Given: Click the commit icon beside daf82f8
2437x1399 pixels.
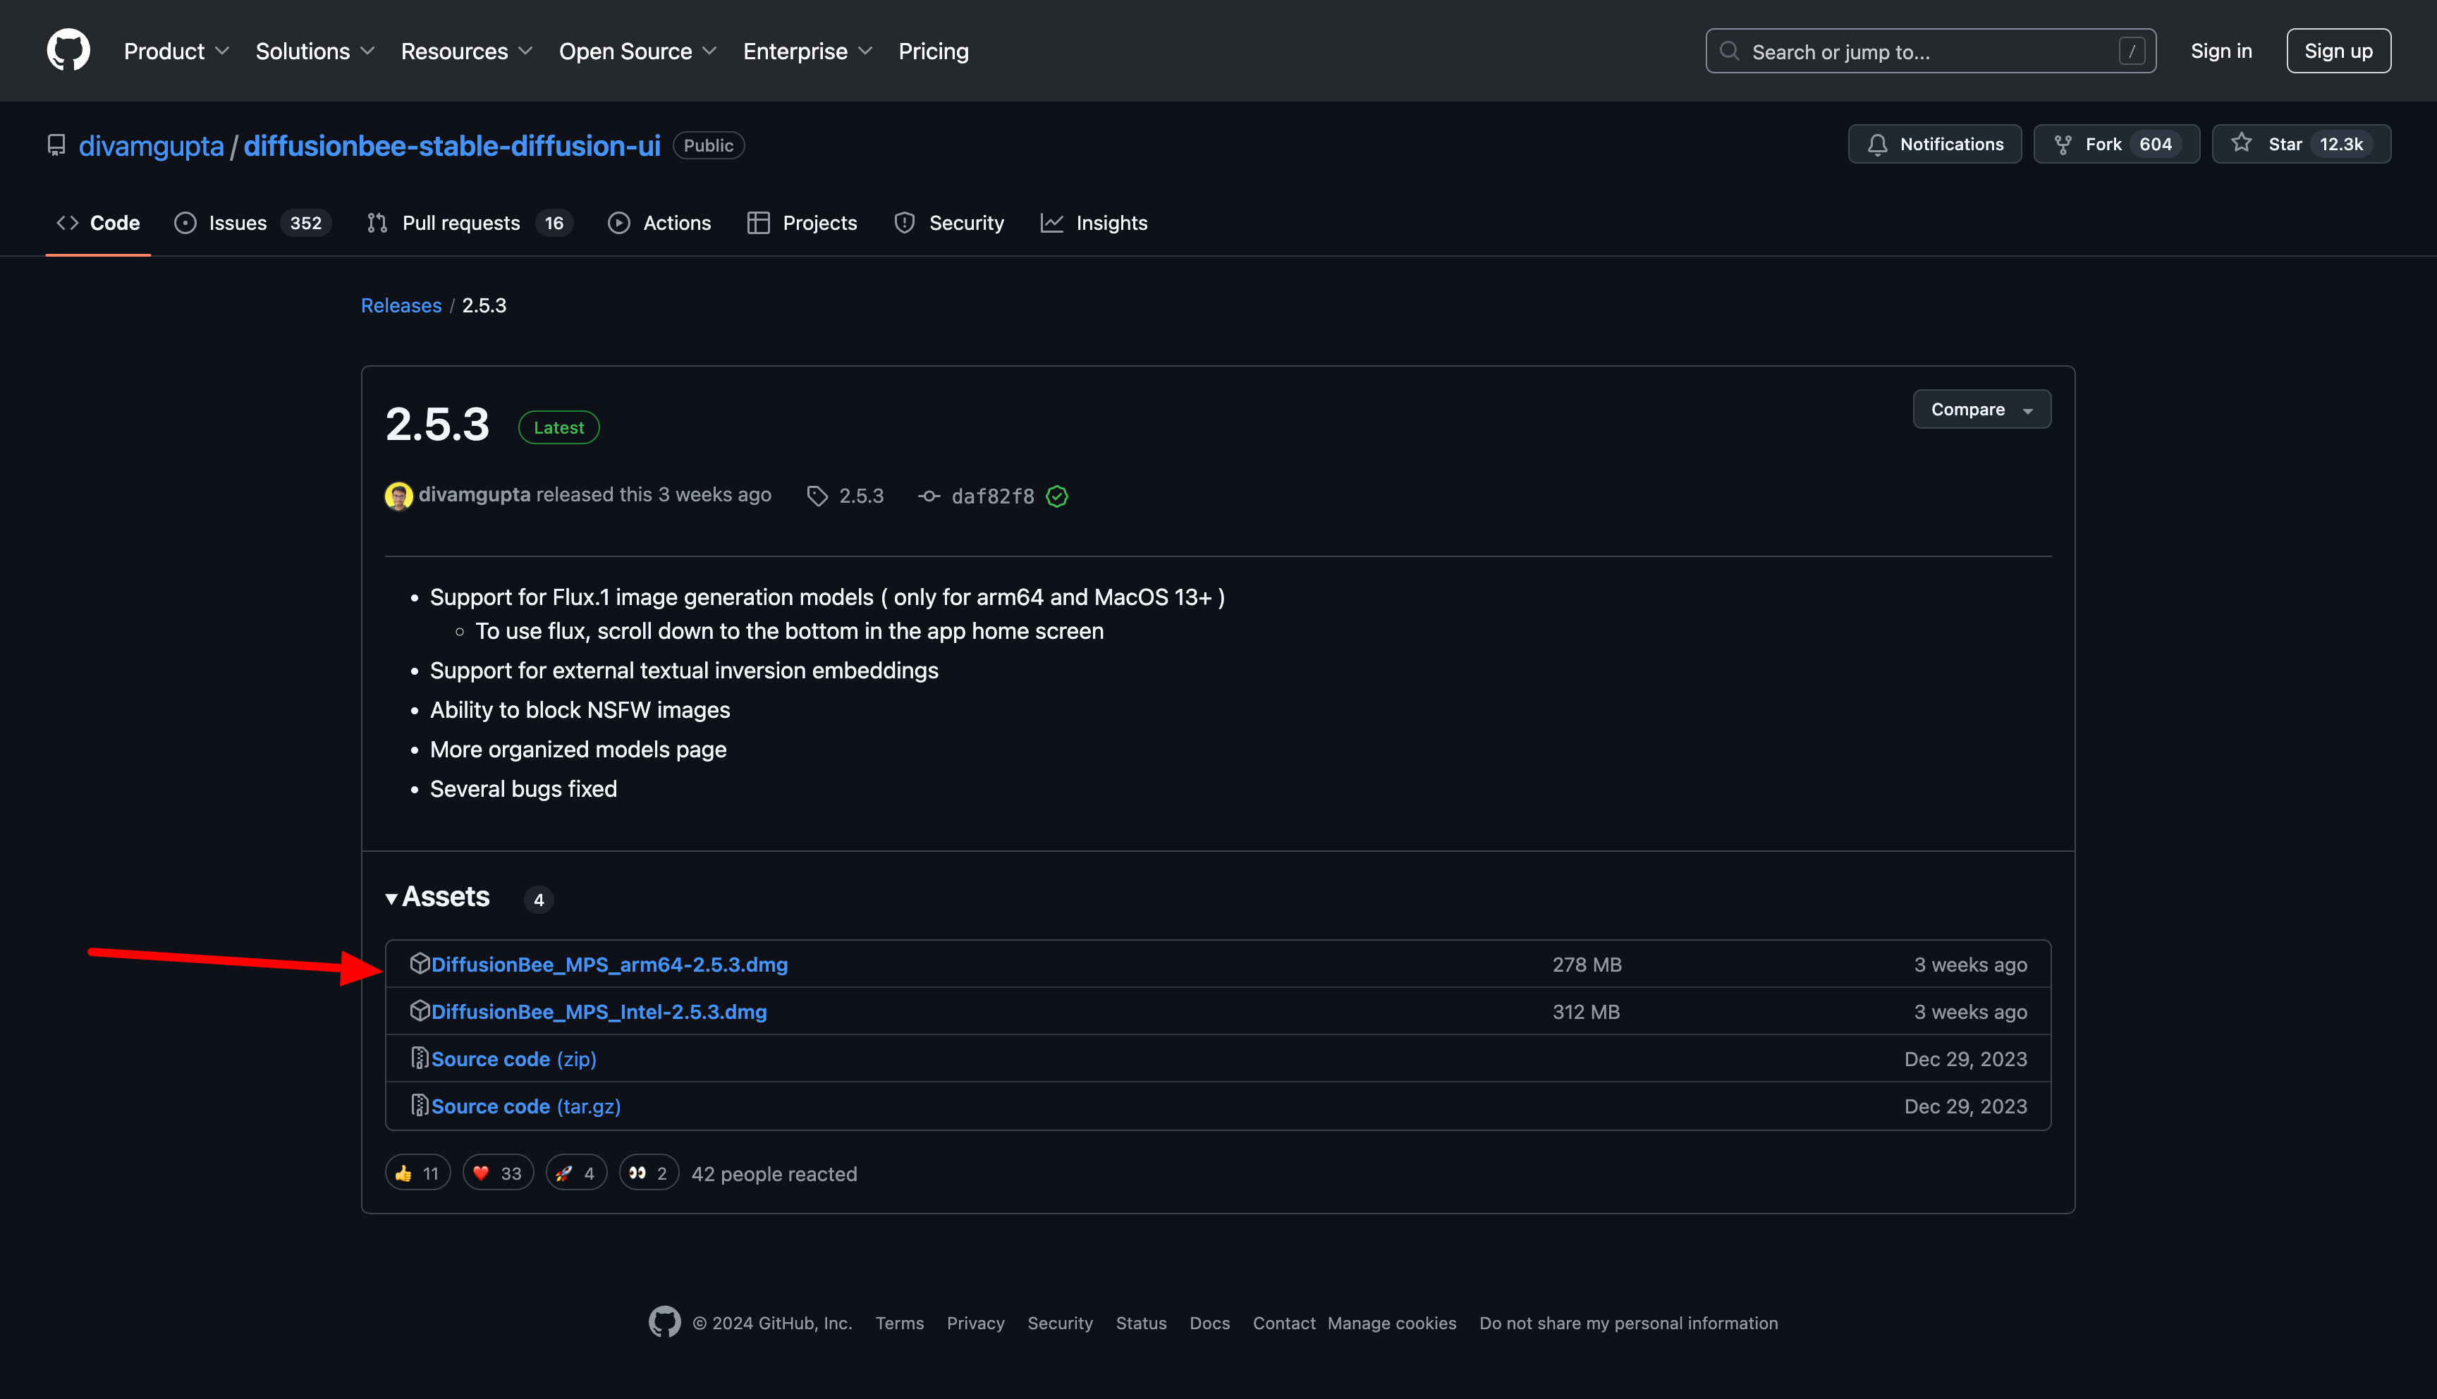Looking at the screenshot, I should 929,496.
